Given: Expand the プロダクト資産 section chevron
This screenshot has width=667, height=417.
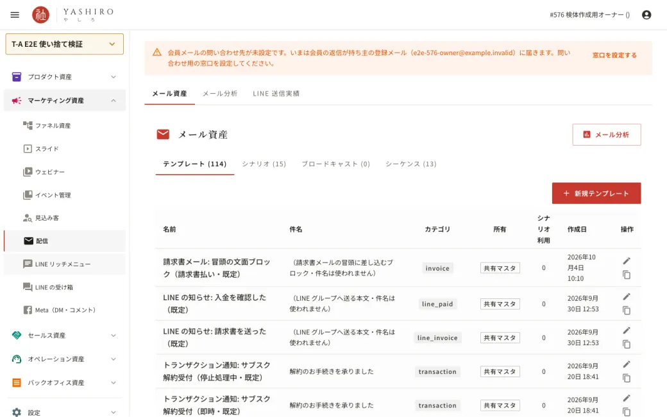Looking at the screenshot, I should [114, 77].
